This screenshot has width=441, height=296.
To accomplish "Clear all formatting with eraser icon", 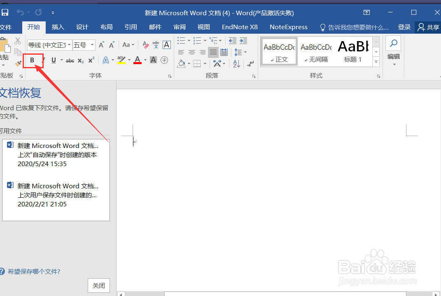I will [x=145, y=45].
